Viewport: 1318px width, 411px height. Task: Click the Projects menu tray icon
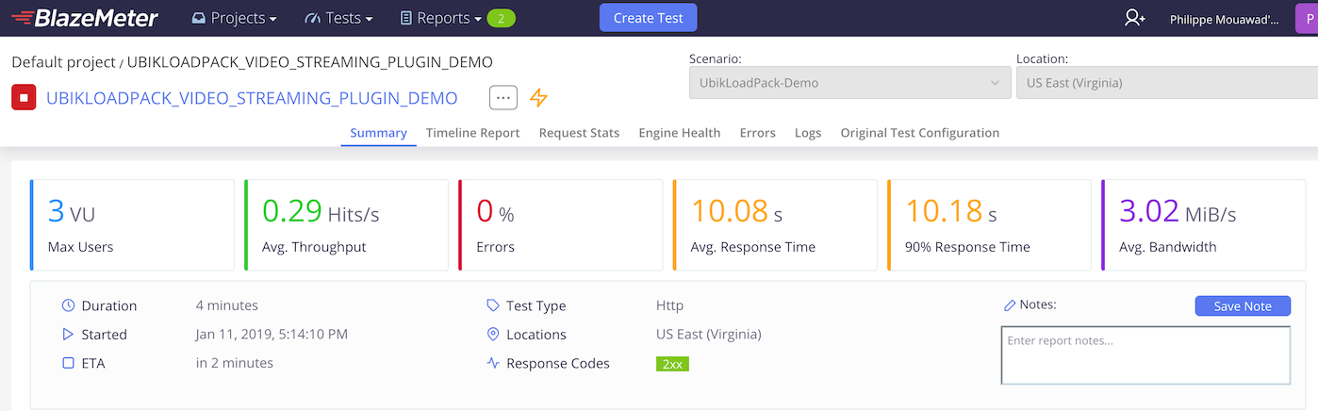pyautogui.click(x=198, y=18)
